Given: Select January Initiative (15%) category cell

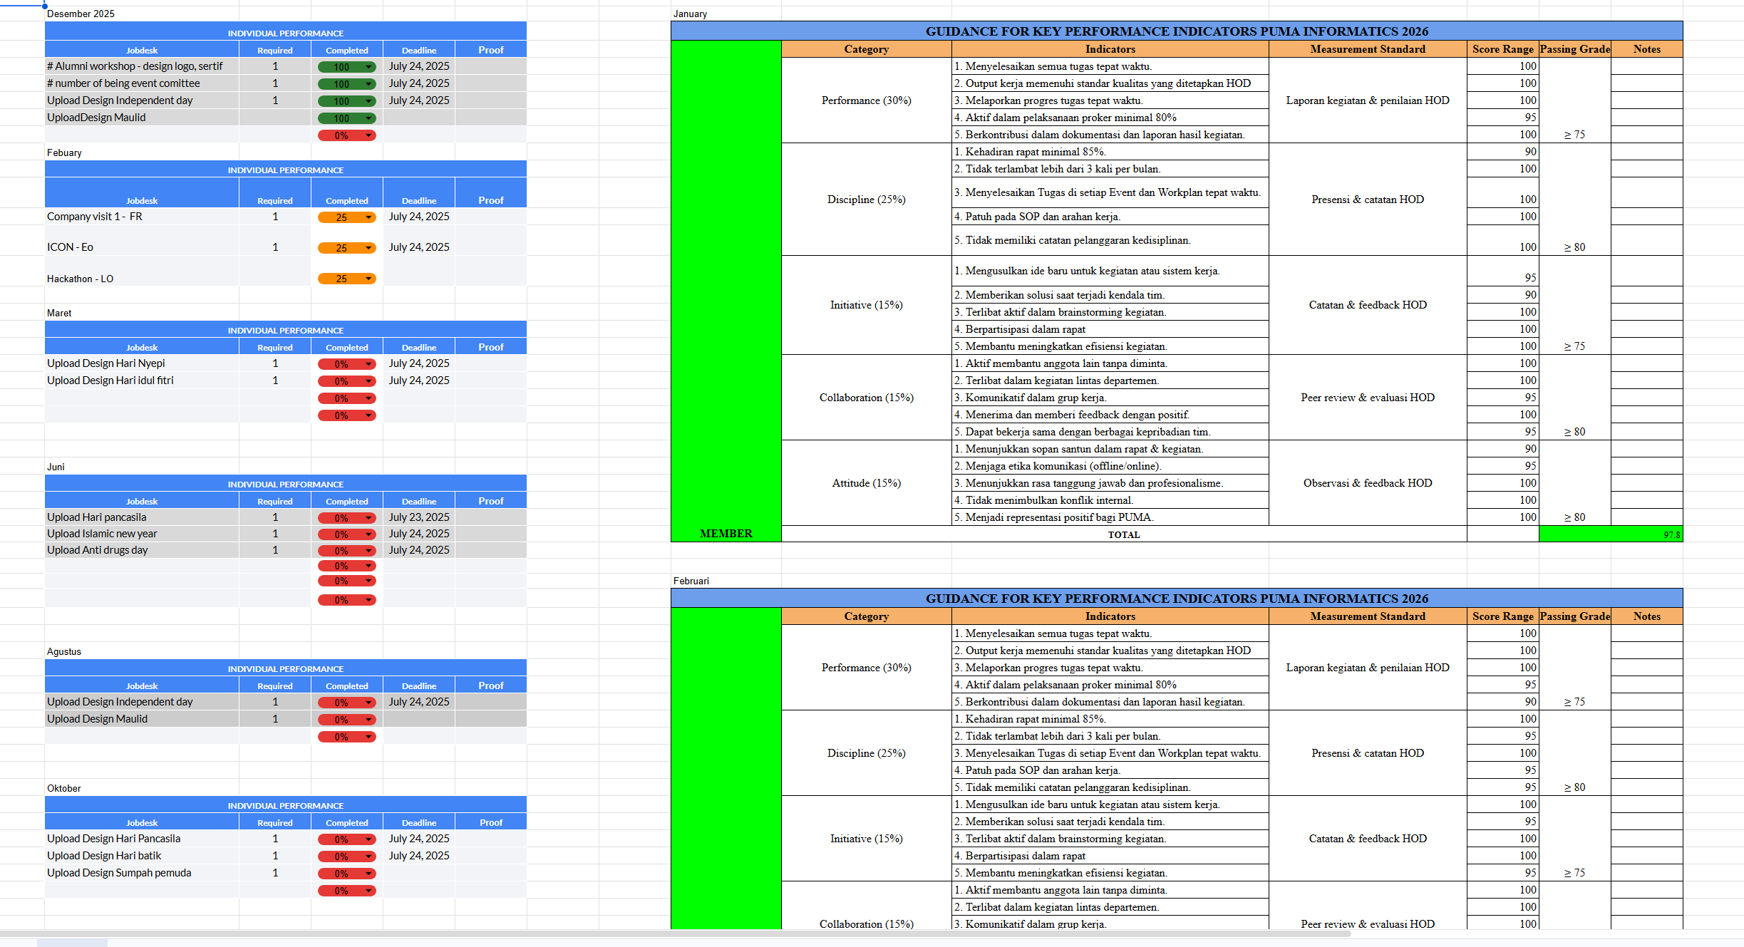Looking at the screenshot, I should click(x=867, y=305).
